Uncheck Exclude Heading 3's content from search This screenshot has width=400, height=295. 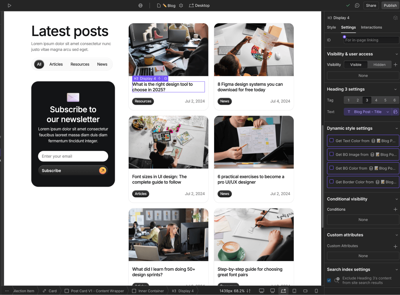(x=329, y=280)
